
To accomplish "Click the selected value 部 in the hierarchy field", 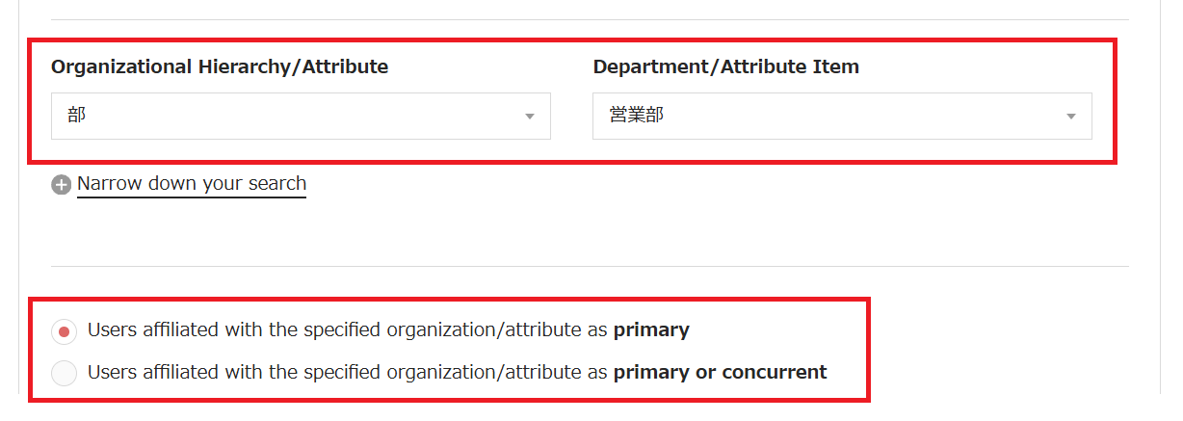I will coord(77,116).
